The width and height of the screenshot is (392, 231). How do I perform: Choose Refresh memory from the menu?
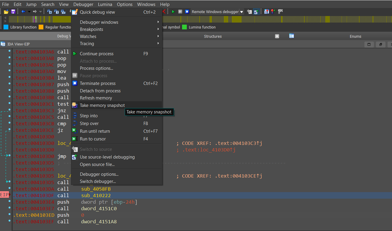coord(117,98)
